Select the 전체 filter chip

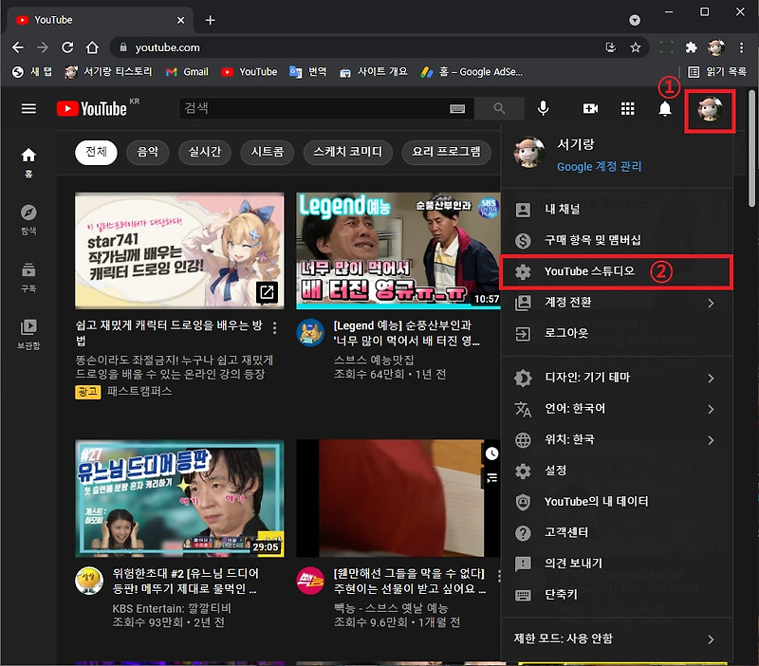(97, 153)
